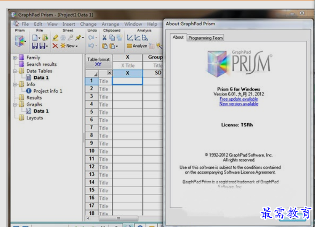Collapse the Graphs folder in the navigator

tap(15, 105)
